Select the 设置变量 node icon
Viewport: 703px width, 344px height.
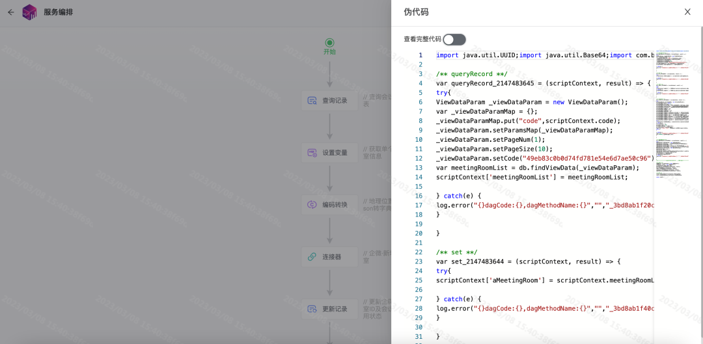[312, 153]
